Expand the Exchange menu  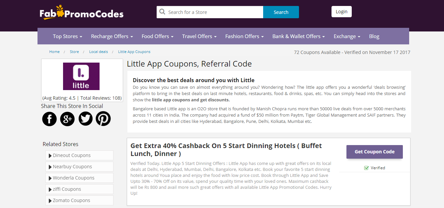pos(347,36)
